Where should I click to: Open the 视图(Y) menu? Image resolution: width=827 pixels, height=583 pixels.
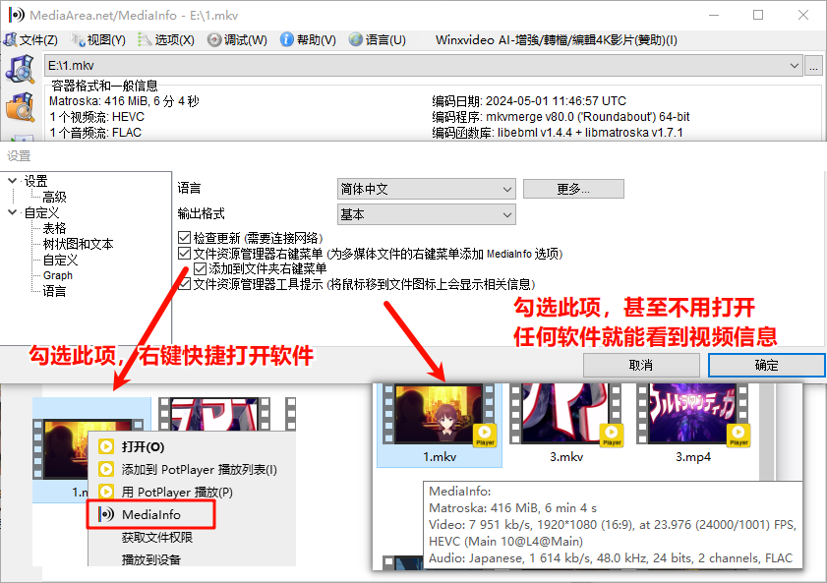[x=98, y=40]
